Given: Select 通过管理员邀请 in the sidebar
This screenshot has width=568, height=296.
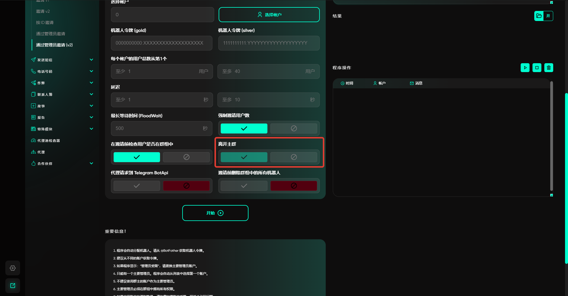Looking at the screenshot, I should 50,34.
